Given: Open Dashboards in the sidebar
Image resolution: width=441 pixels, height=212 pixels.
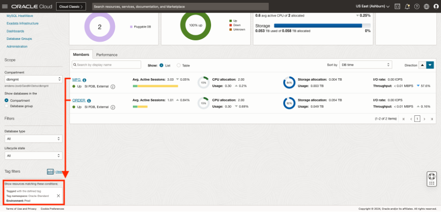Looking at the screenshot, I should click(x=15, y=31).
